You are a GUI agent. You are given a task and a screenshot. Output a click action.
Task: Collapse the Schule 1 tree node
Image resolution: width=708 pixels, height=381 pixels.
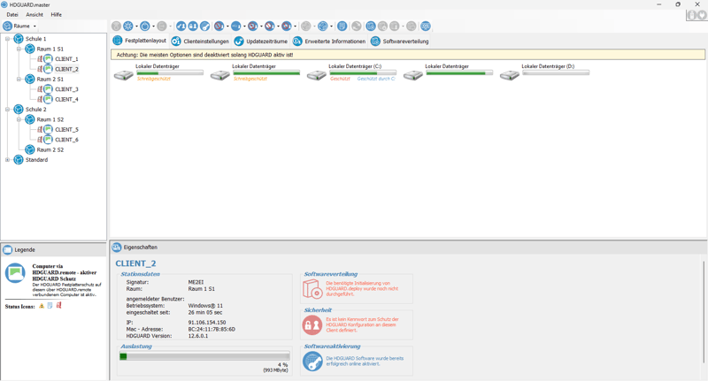pos(7,39)
